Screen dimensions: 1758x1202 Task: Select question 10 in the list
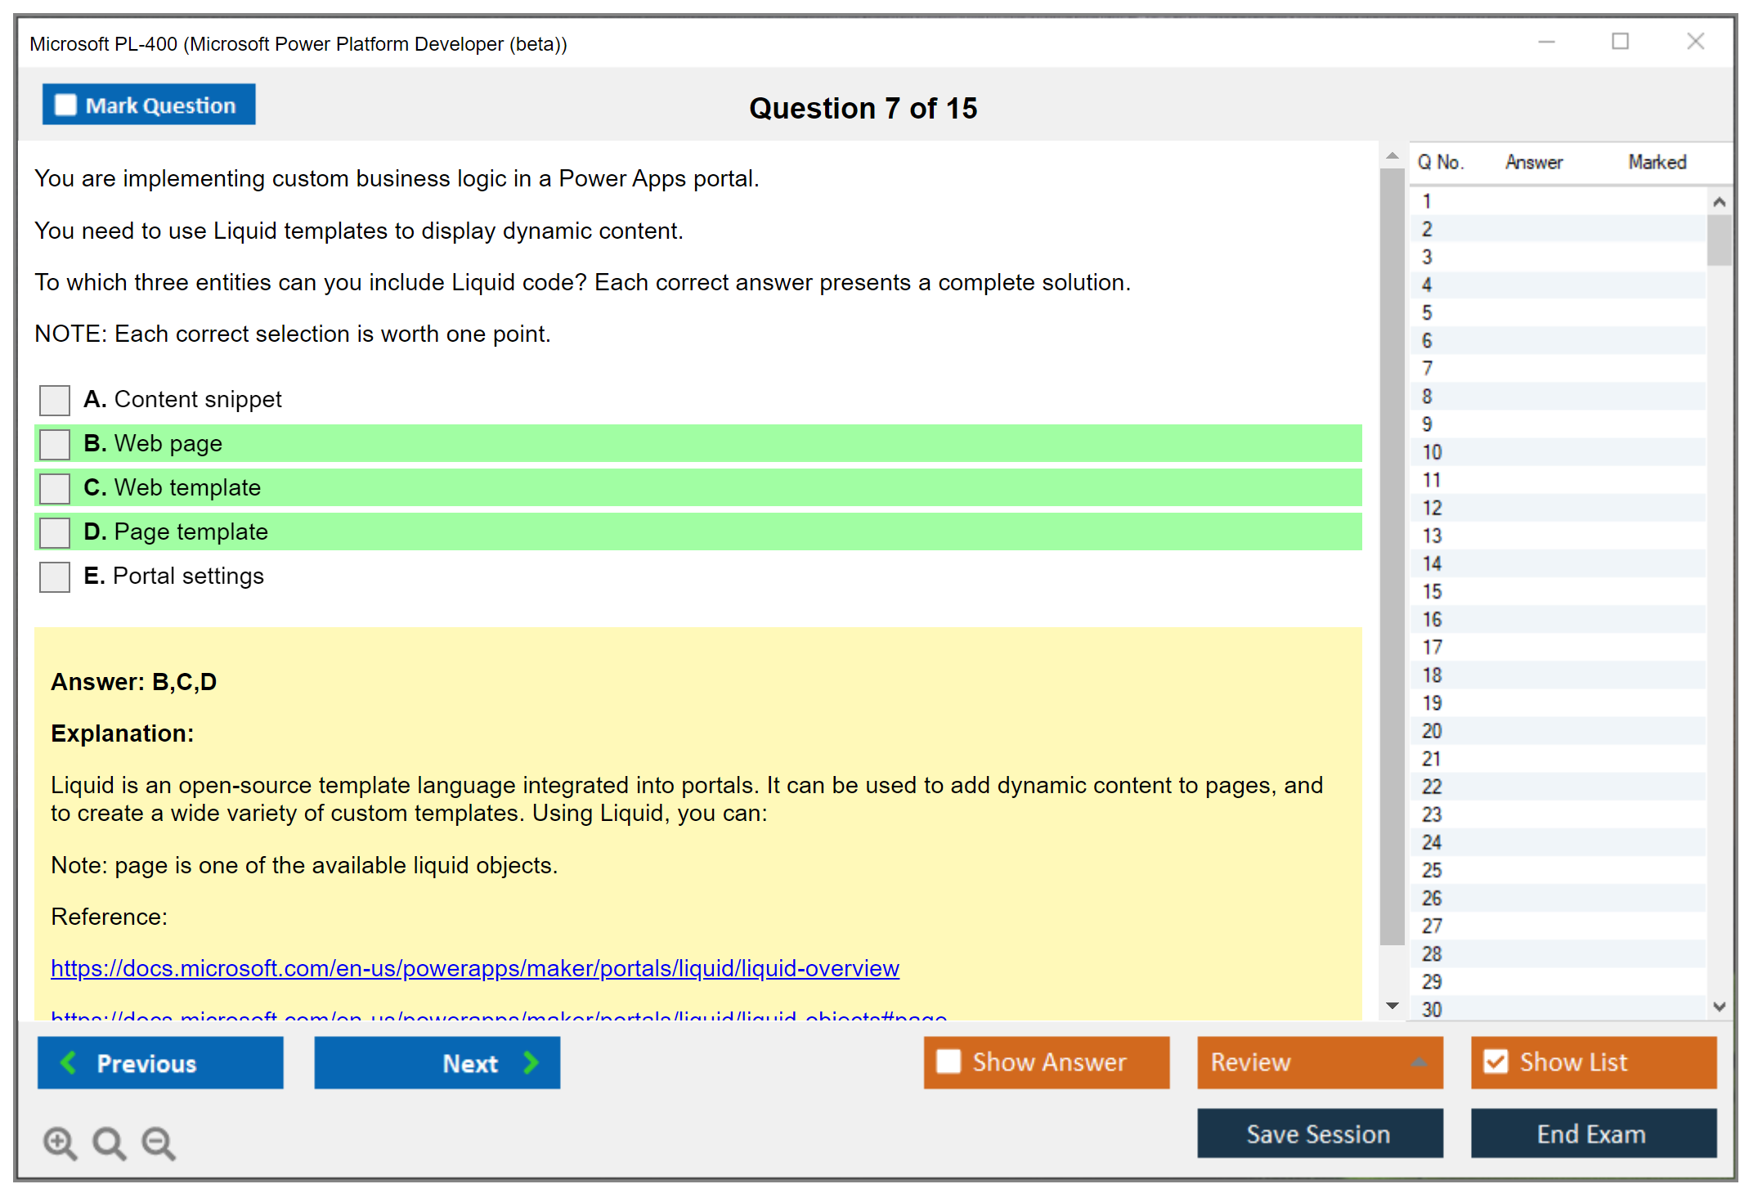1432,452
